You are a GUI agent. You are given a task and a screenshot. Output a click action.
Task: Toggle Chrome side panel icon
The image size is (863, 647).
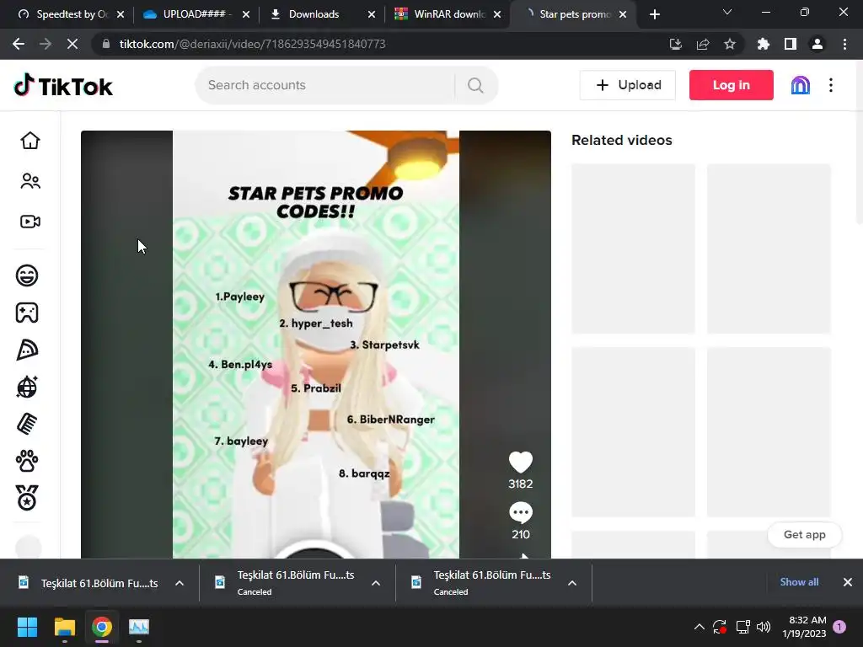point(791,44)
